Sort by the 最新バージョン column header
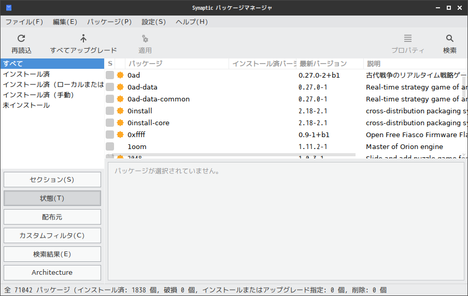The width and height of the screenshot is (468, 296). (x=330, y=64)
